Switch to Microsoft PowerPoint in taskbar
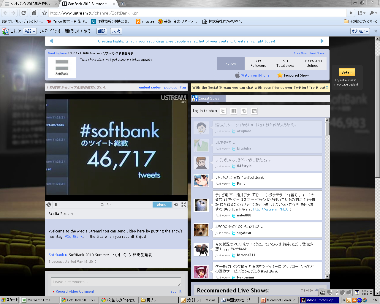Screen dimensions: 380x304 point(279,300)
